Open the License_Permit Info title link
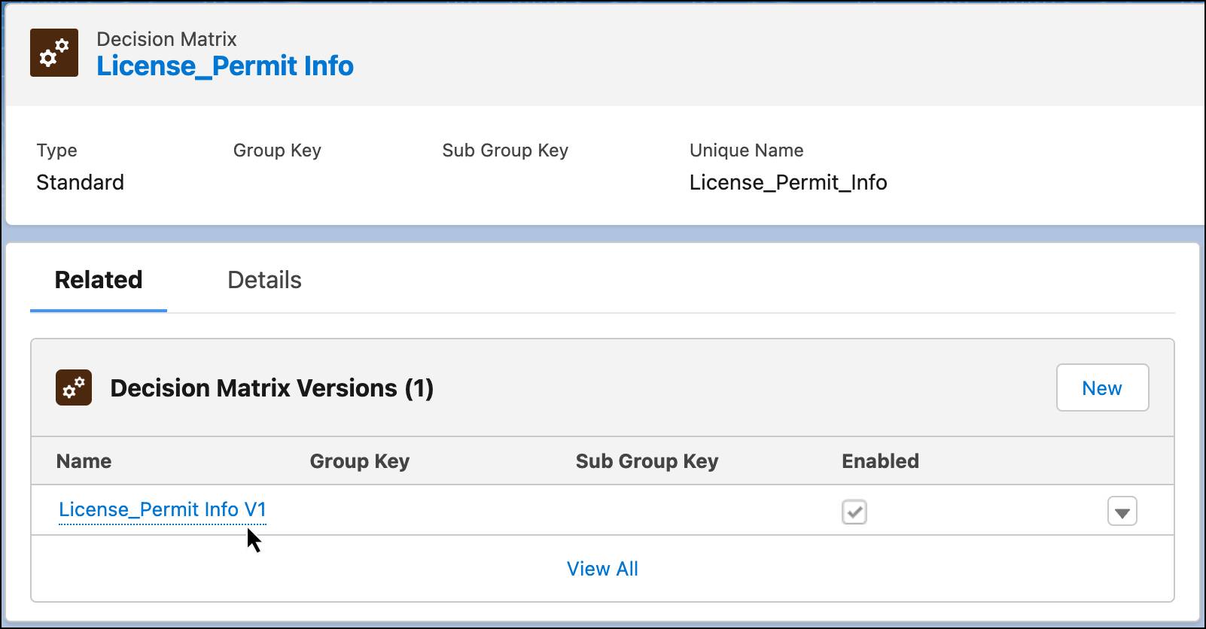The width and height of the screenshot is (1206, 629). [x=224, y=66]
